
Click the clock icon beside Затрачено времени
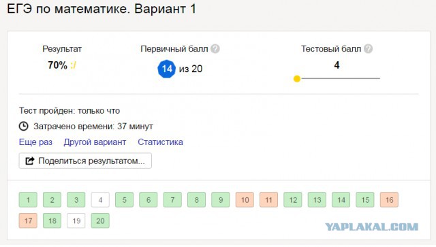pos(24,126)
